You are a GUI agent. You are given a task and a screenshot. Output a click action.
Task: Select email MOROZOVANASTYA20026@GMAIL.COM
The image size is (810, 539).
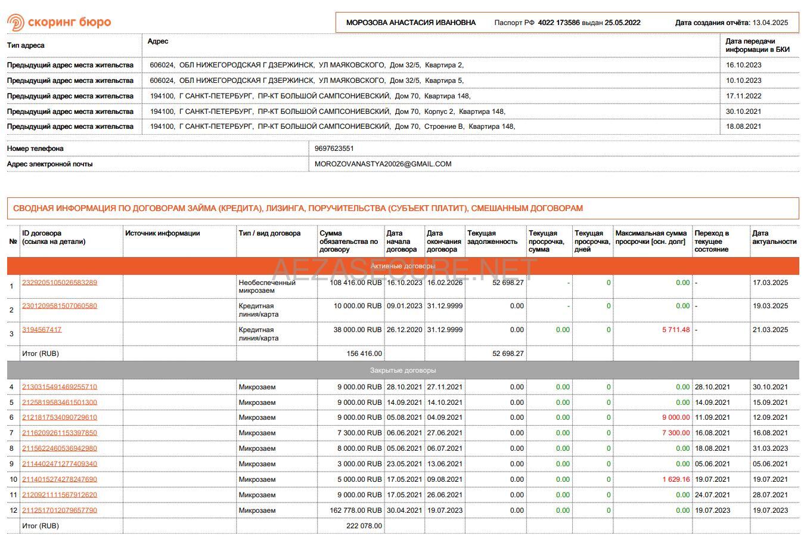[383, 164]
